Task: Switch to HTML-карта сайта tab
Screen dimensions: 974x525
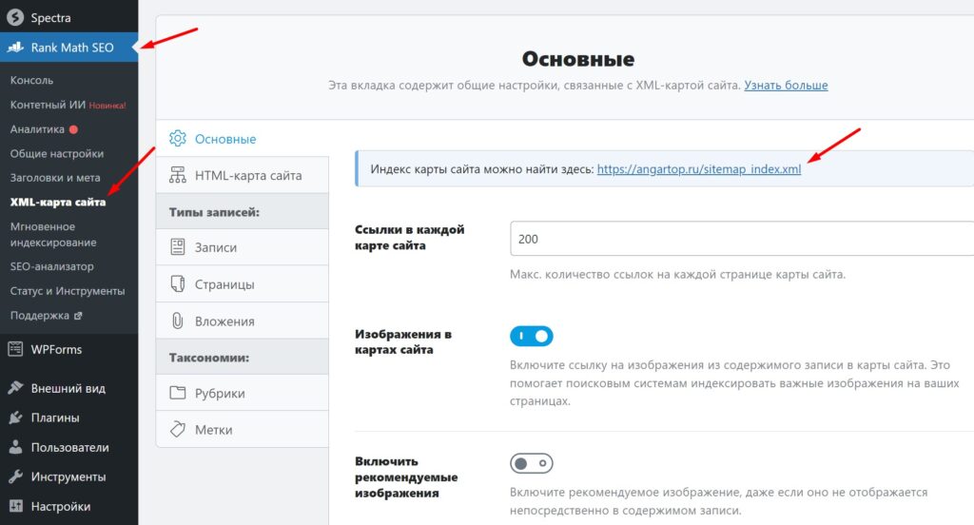Action: pos(243,175)
